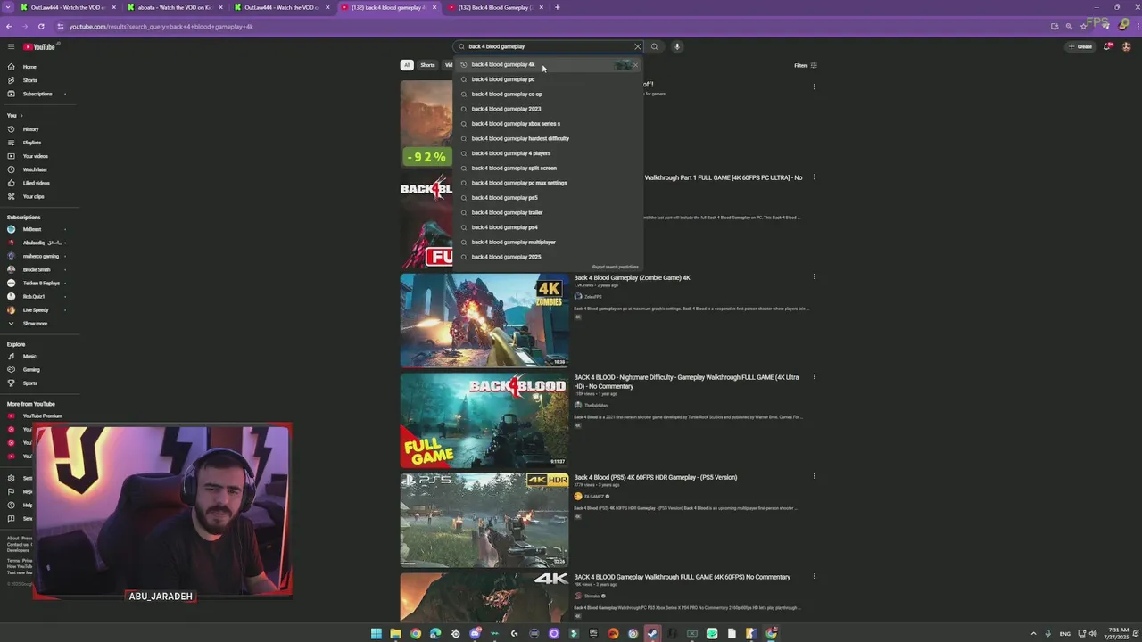Screen dimensions: 1142x642
Task: Open more options for the Zombie Game 4K video
Action: [814, 277]
